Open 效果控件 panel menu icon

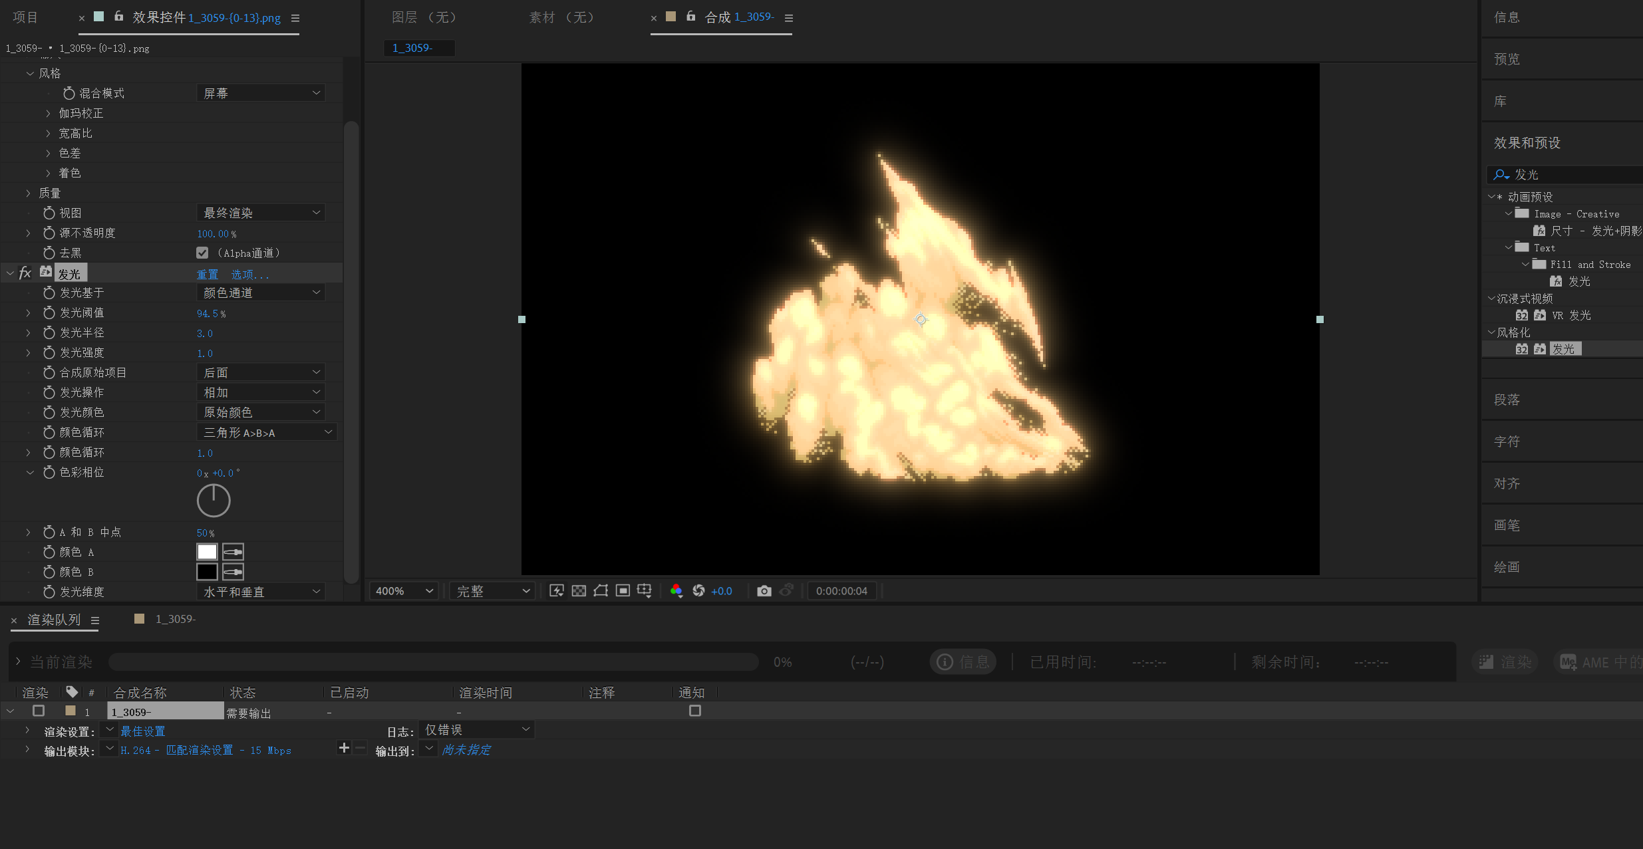pos(295,19)
